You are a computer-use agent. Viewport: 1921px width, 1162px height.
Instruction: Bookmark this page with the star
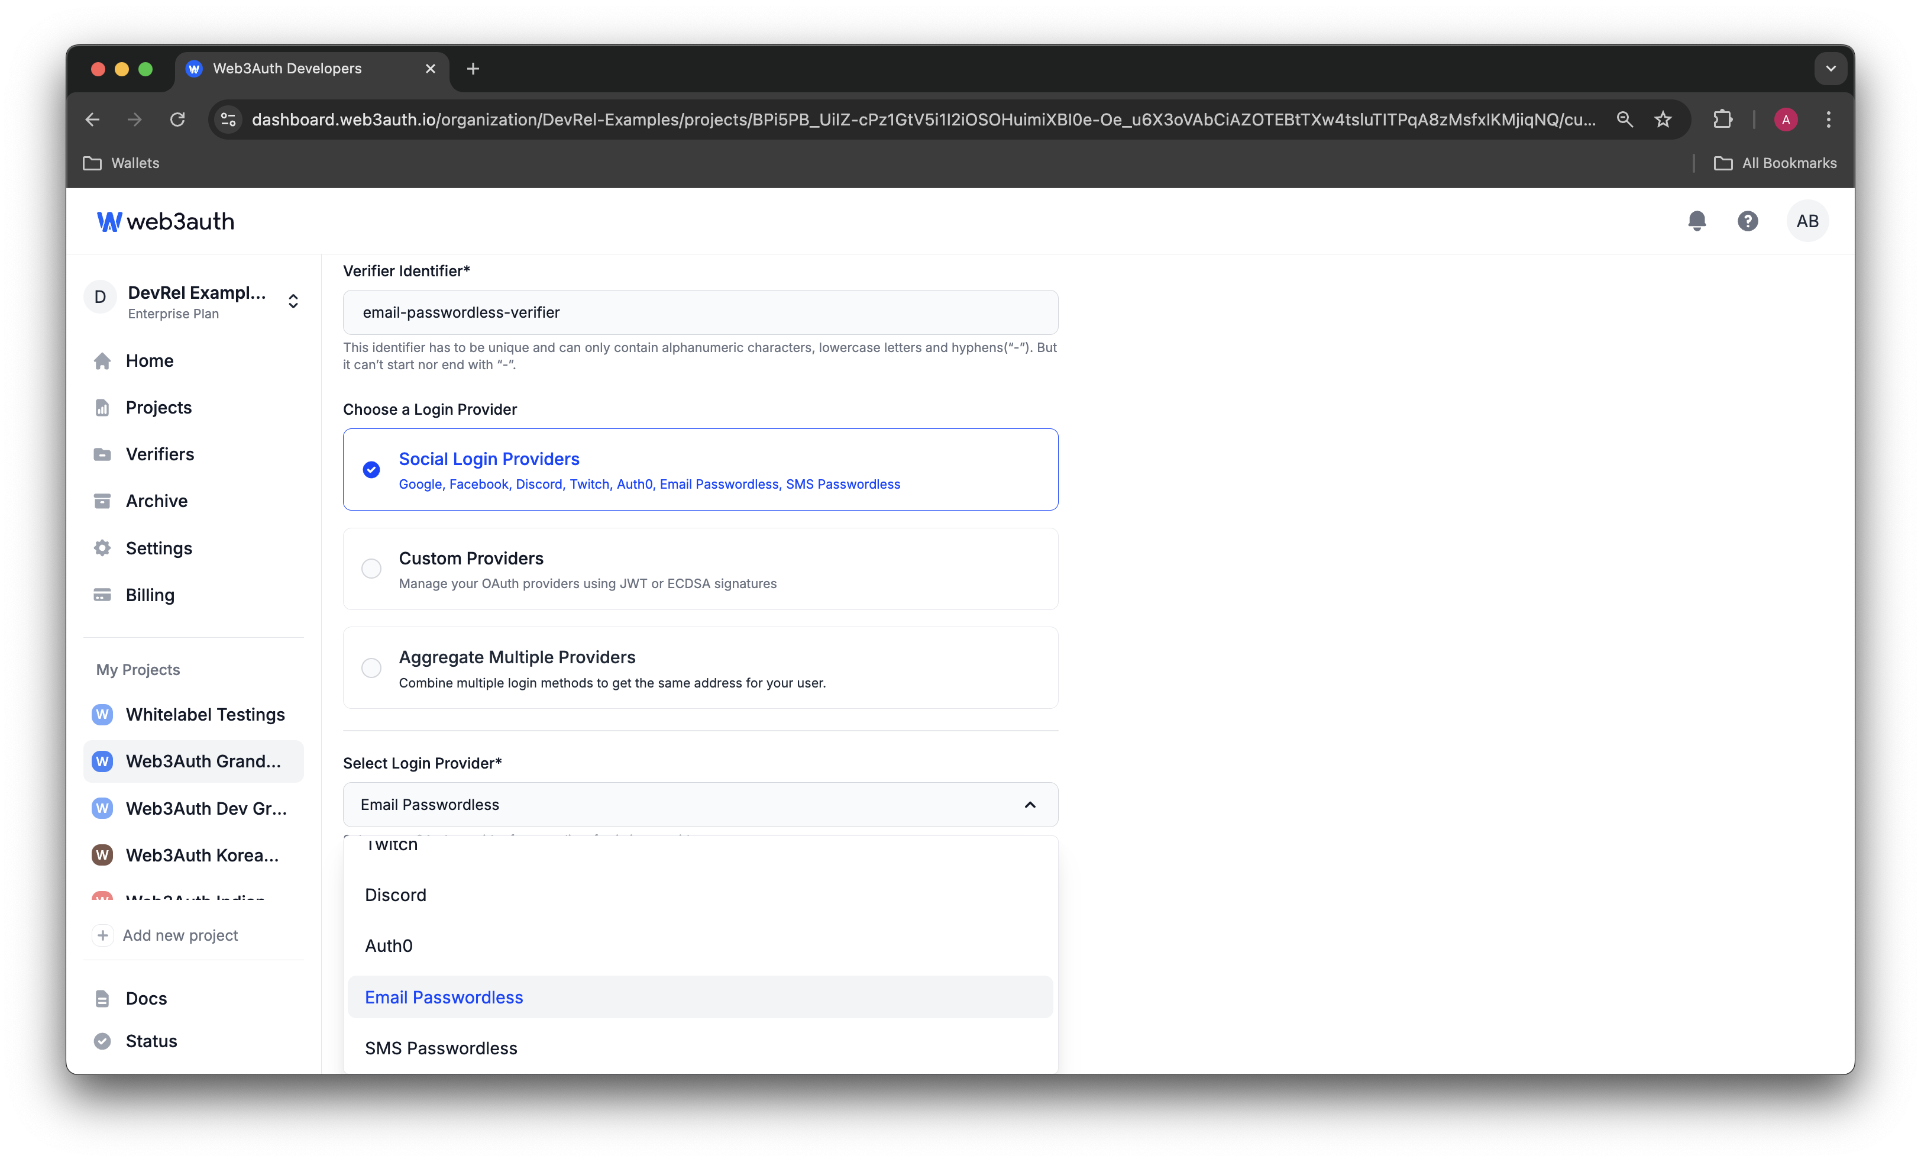[x=1663, y=120]
